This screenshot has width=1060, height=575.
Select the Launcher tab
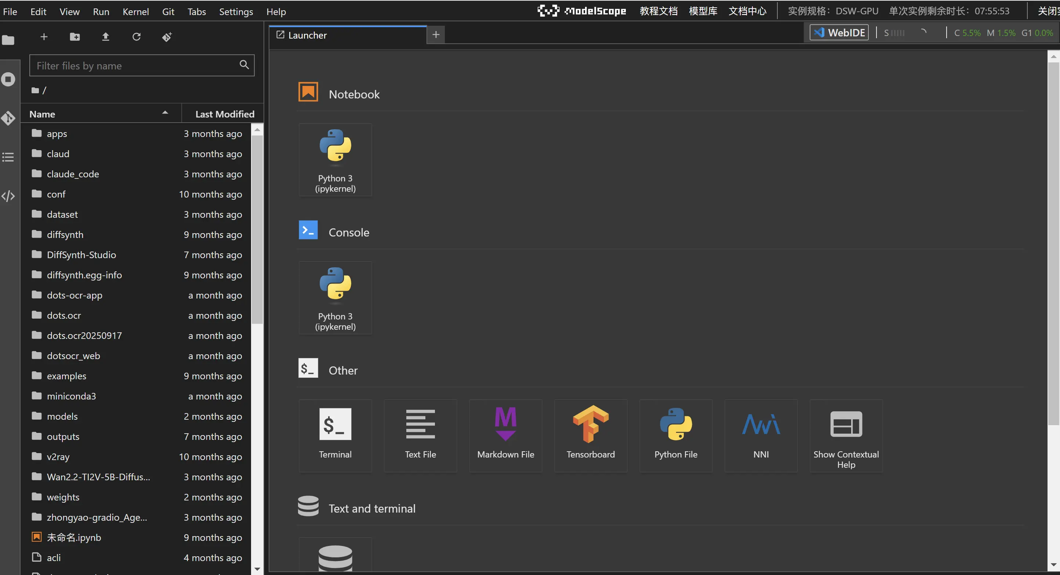307,35
